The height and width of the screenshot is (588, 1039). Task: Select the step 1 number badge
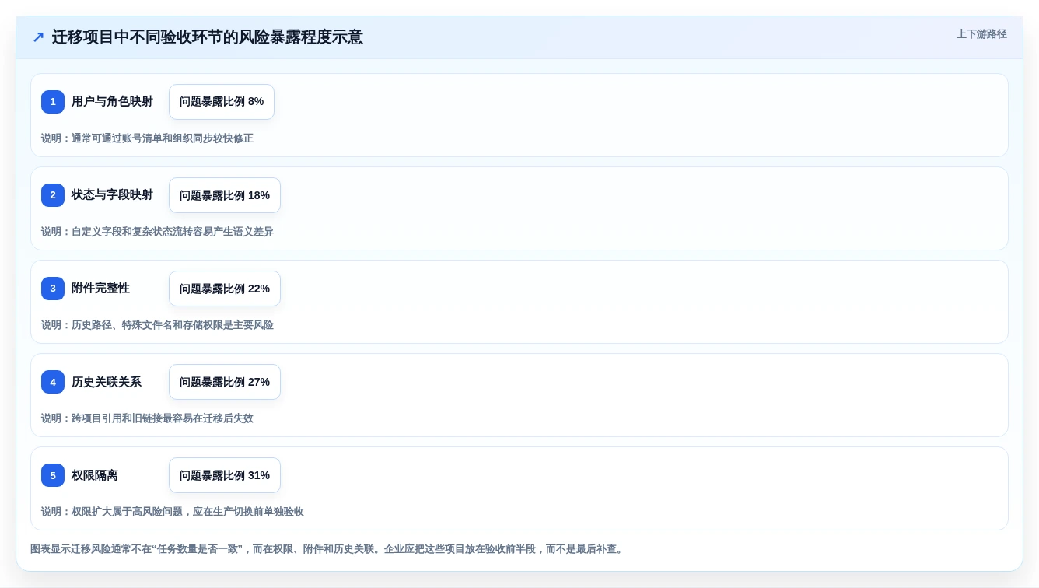pyautogui.click(x=53, y=102)
